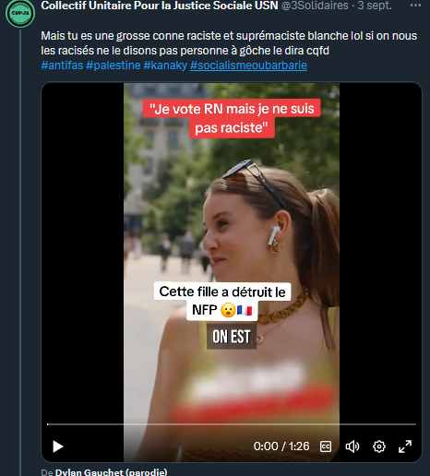Open the tweet's three-dot more menu
Screen dimensions: 430x476
pyautogui.click(x=415, y=6)
